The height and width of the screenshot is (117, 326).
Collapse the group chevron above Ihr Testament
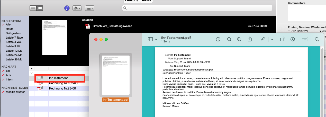(32, 73)
